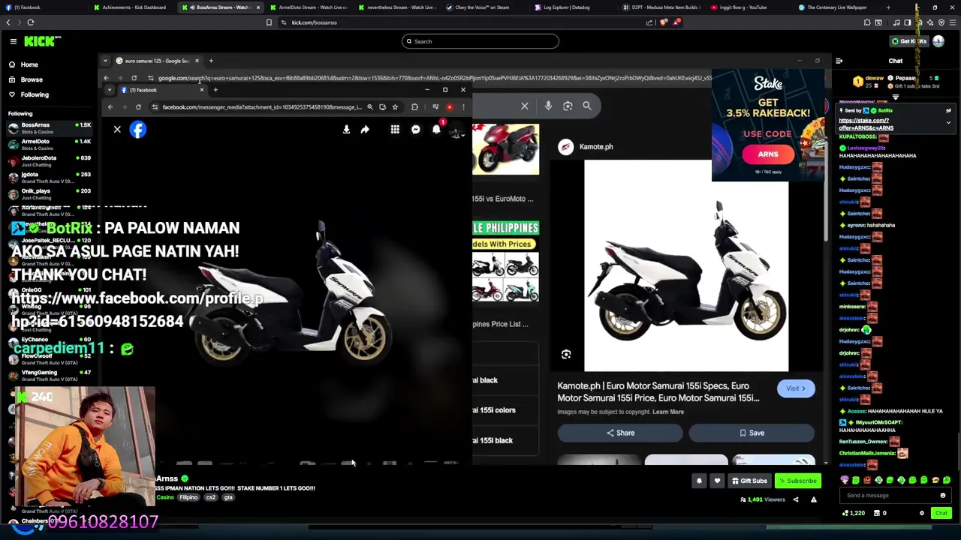Image resolution: width=961 pixels, height=540 pixels.
Task: Open a new tab in the Facebook window
Action: point(215,90)
